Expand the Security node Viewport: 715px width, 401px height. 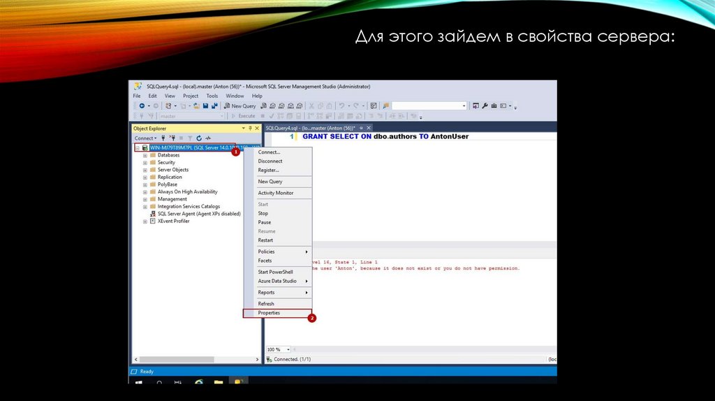tap(145, 163)
